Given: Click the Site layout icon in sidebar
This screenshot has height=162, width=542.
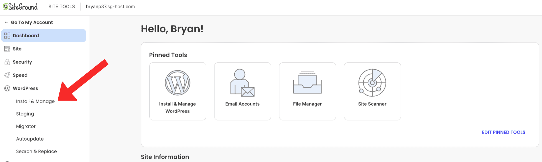Looking at the screenshot, I should point(7,49).
